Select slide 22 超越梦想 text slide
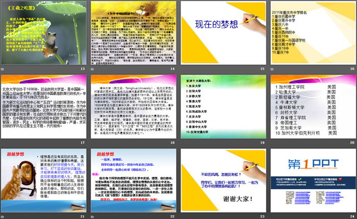The height and width of the screenshot is (219, 357). 134,180
